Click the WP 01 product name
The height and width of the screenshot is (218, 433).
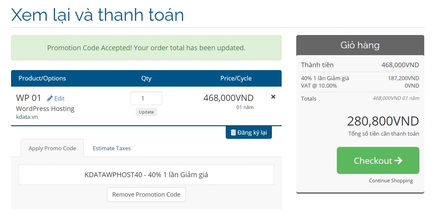coord(29,98)
